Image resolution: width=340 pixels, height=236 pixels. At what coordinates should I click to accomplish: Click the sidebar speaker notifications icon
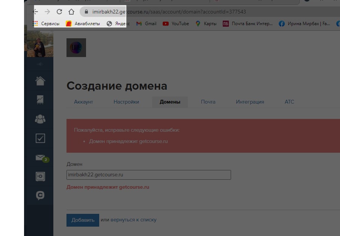pos(40,64)
